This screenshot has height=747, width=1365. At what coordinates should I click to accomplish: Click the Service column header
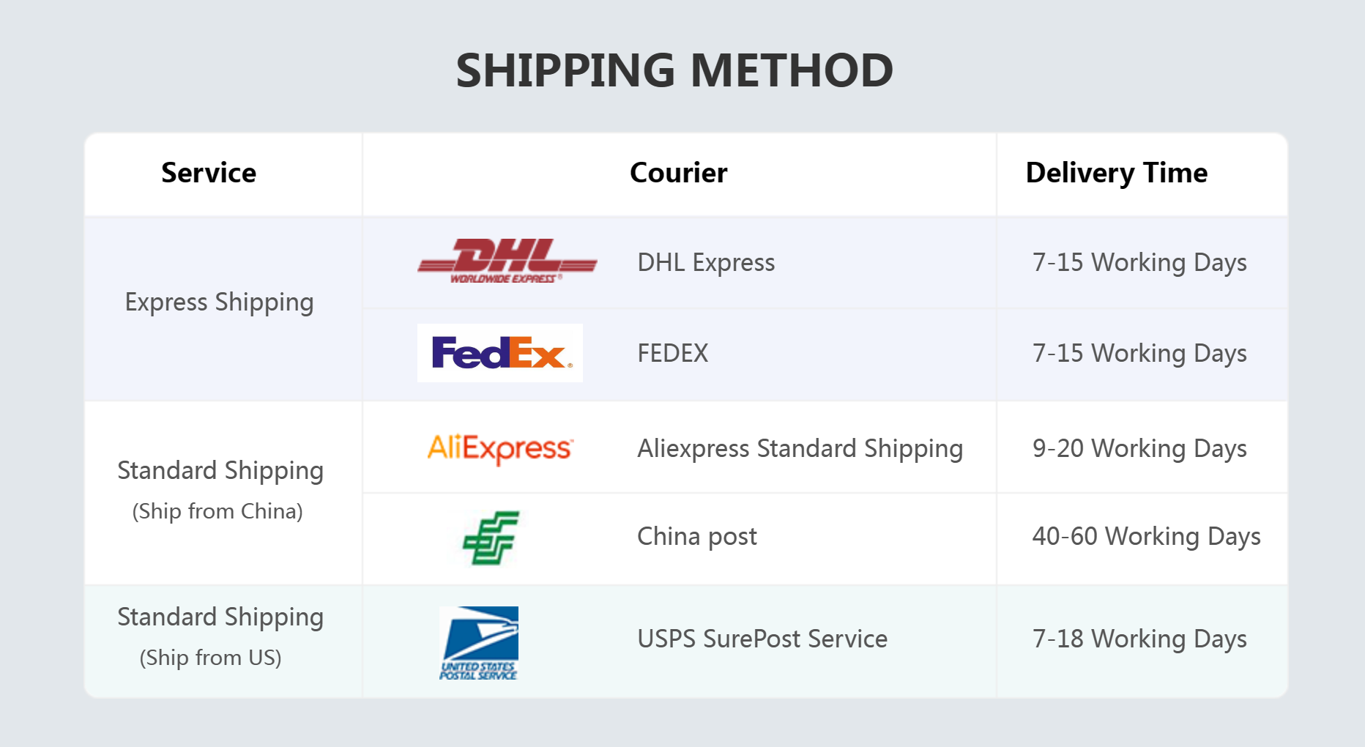209,173
